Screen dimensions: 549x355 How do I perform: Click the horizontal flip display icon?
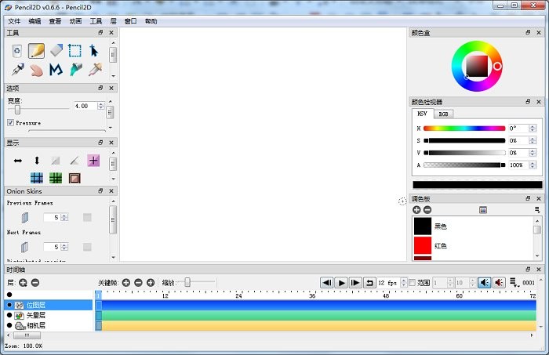pos(17,160)
